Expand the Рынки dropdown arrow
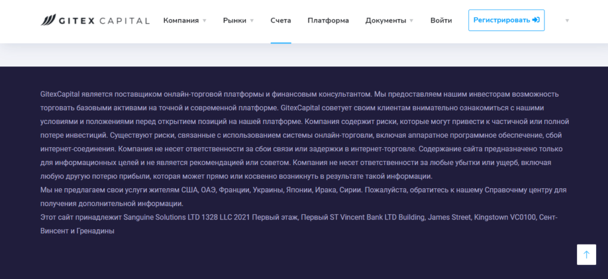Image resolution: width=608 pixels, height=279 pixels. [252, 21]
